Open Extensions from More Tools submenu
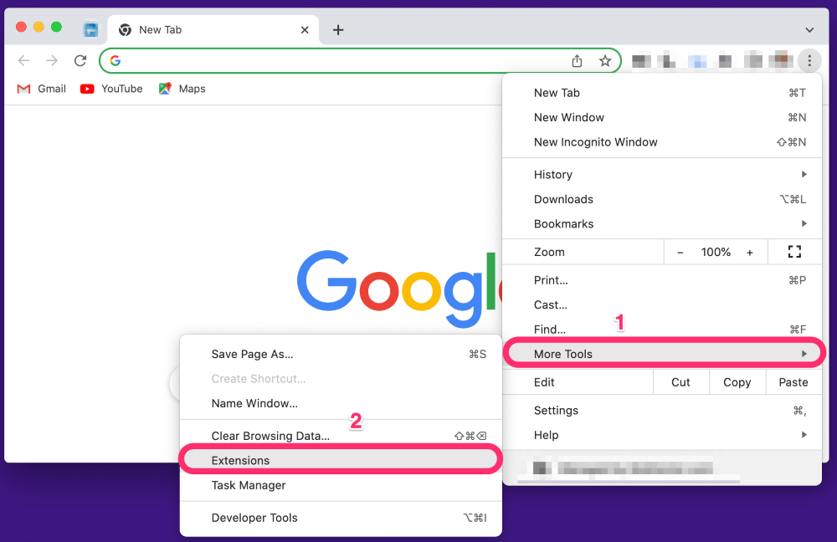Viewport: 837px width, 542px height. (341, 460)
